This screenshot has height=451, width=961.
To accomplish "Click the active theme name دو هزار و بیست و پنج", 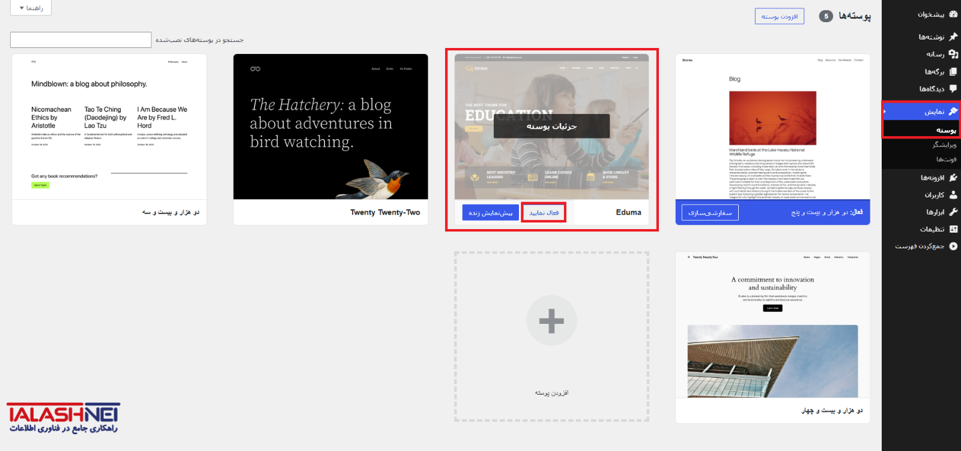I will pyautogui.click(x=819, y=212).
